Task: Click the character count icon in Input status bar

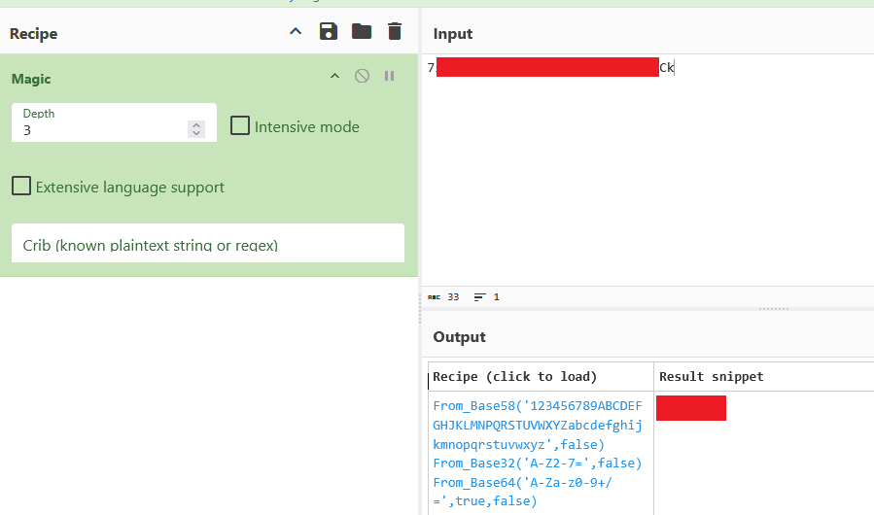Action: [x=434, y=297]
